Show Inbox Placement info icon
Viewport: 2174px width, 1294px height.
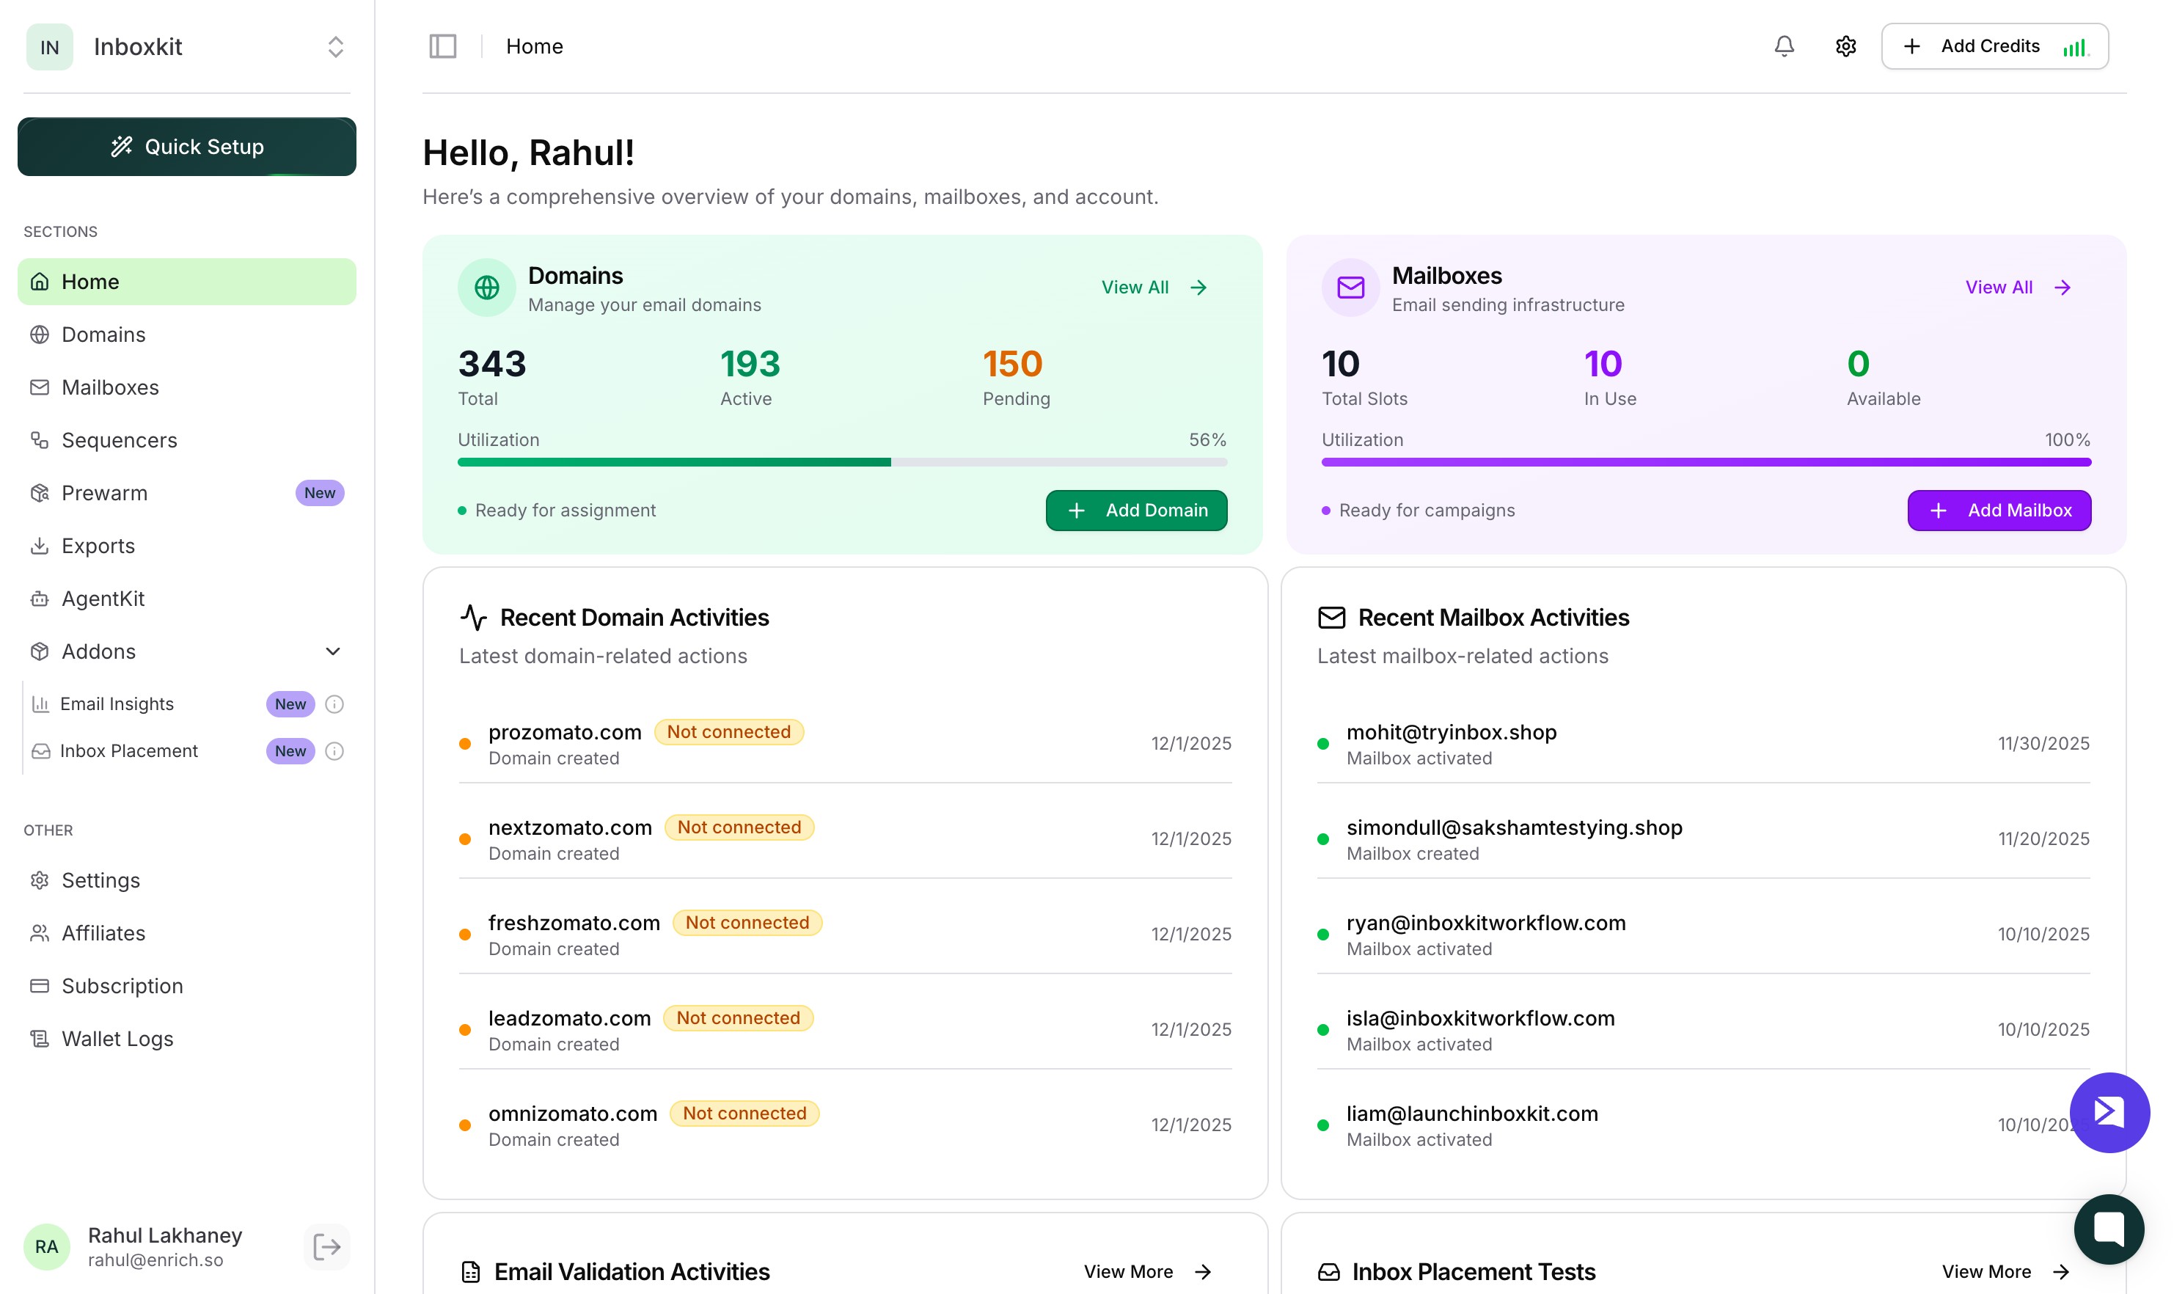coord(334,750)
